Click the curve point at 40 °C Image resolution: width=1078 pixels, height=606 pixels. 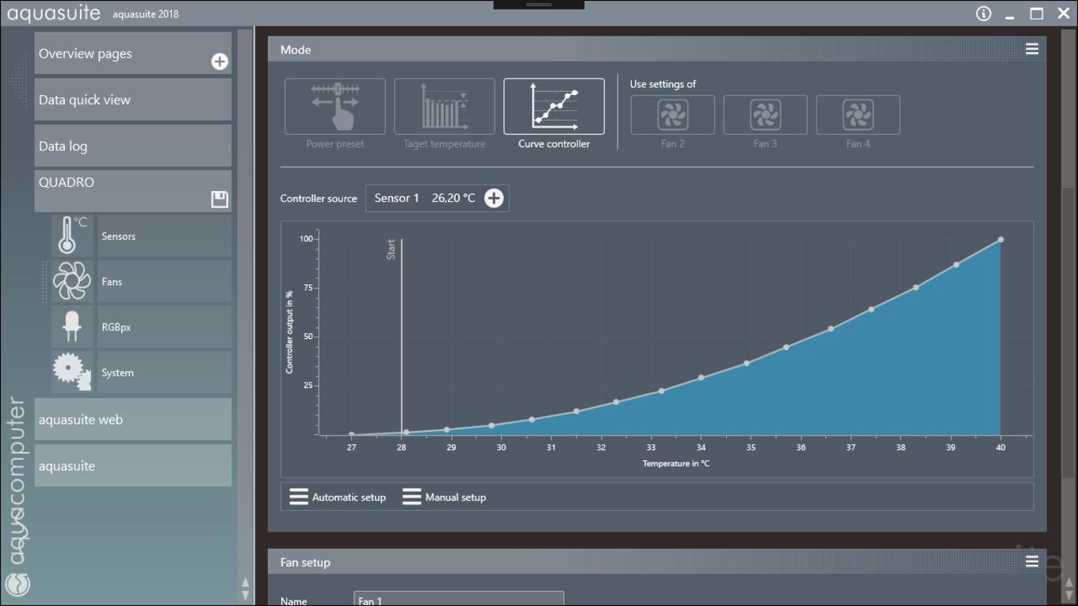pyautogui.click(x=1001, y=239)
